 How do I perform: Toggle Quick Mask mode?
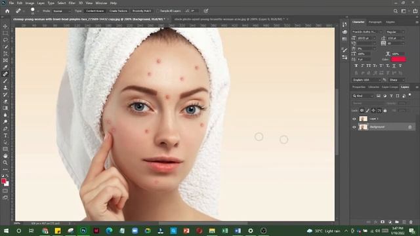coord(5,191)
